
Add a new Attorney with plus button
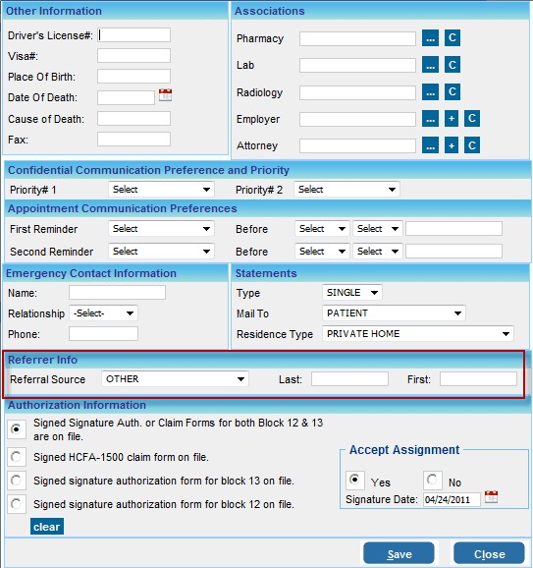pos(452,145)
